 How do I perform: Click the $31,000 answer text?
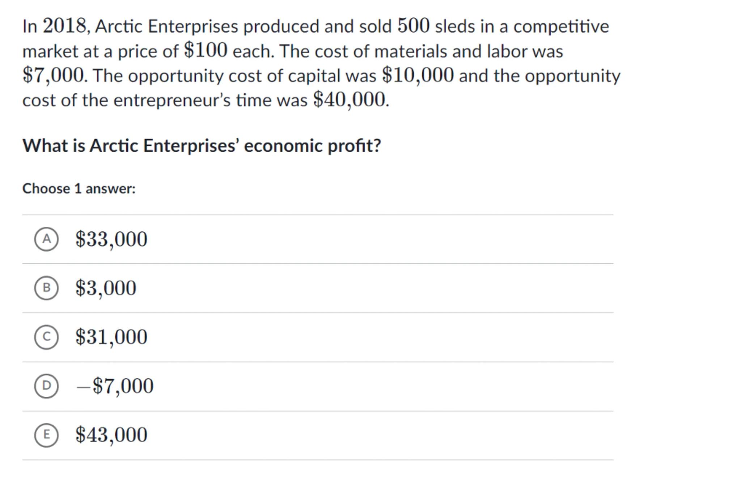[111, 337]
